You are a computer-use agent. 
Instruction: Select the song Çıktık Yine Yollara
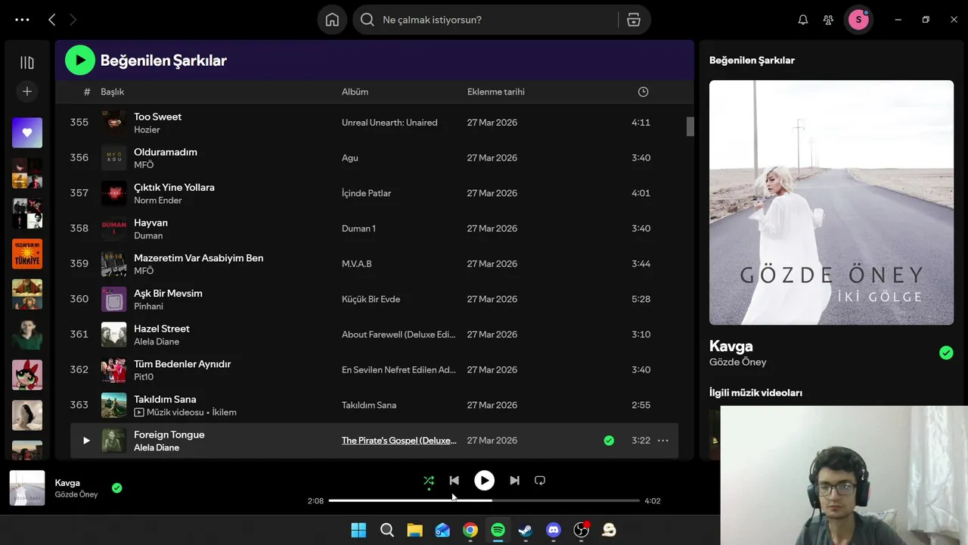(174, 188)
